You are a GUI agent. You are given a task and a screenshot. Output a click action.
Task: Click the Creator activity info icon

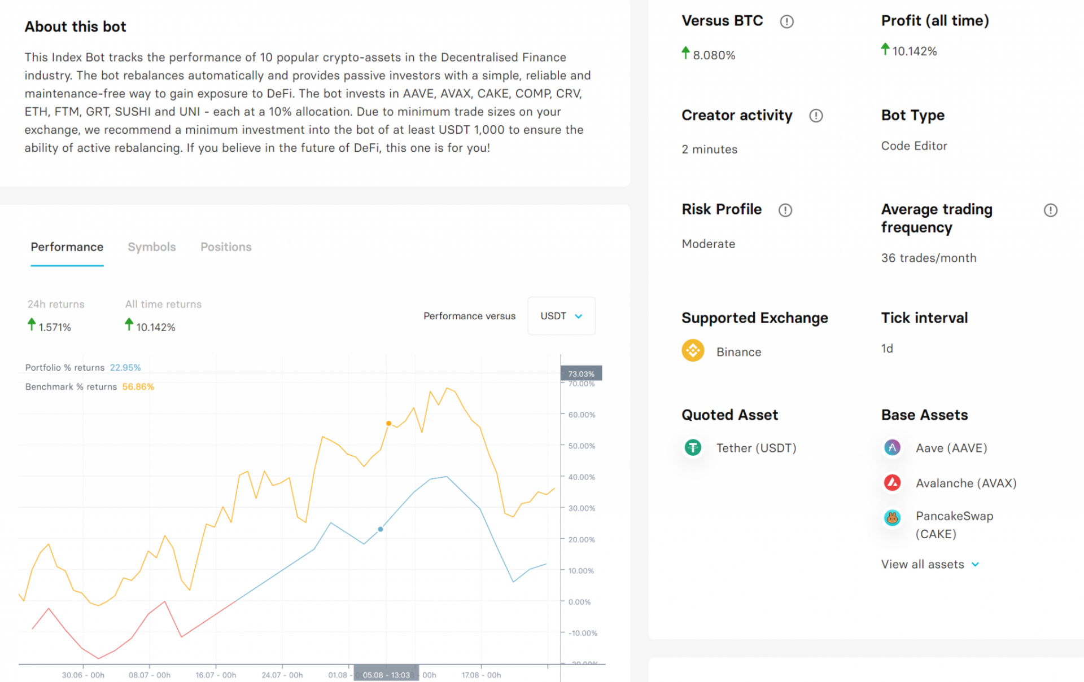816,116
